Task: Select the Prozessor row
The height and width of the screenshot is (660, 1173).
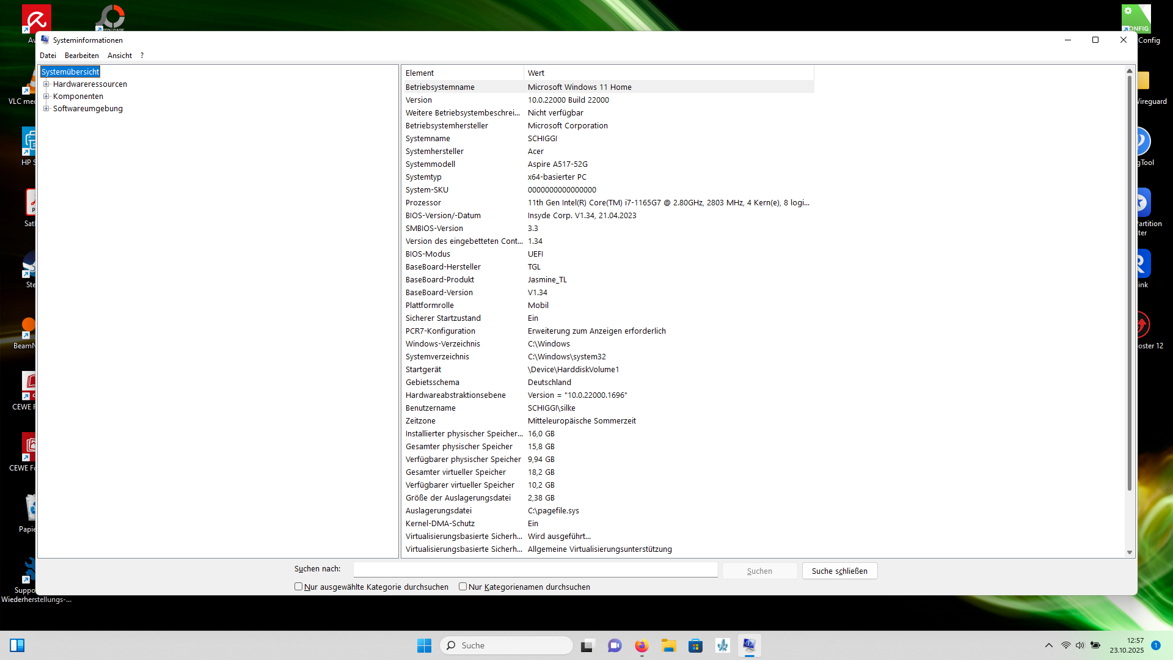Action: click(x=608, y=203)
